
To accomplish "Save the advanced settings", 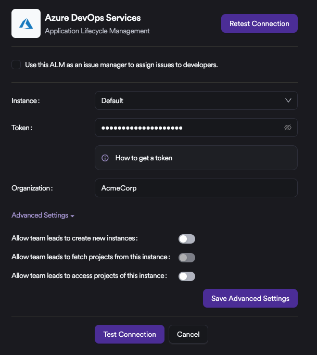I will [x=250, y=298].
